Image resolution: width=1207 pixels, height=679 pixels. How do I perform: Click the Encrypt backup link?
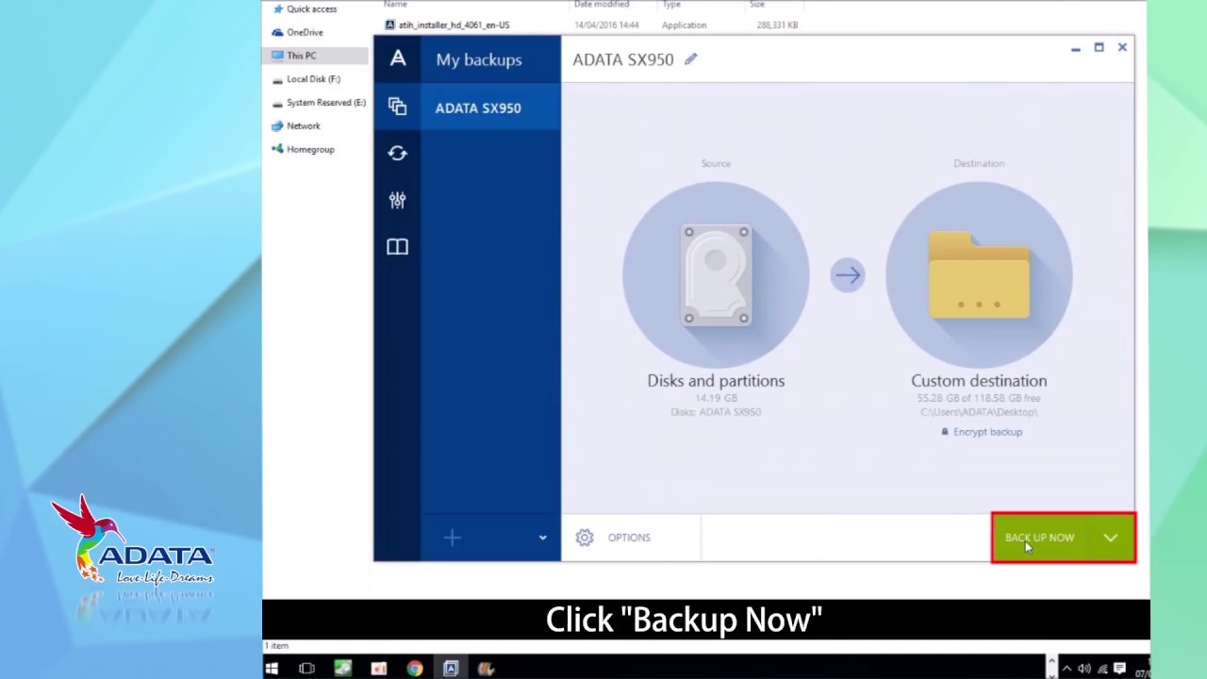[x=982, y=432]
